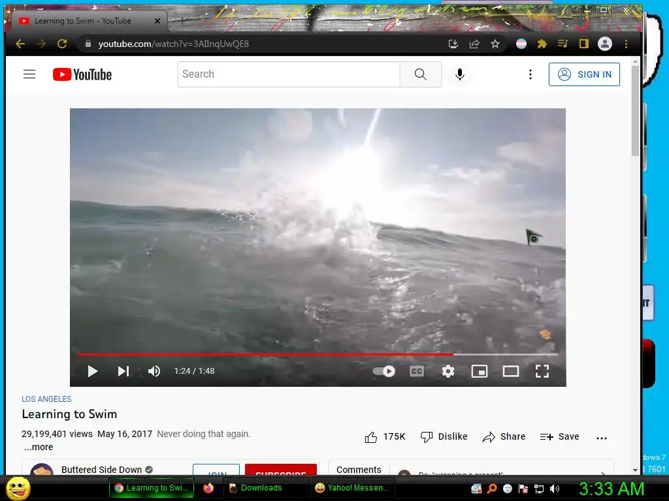The image size is (669, 501).
Task: Switch to miniplayer mode
Action: coord(479,371)
